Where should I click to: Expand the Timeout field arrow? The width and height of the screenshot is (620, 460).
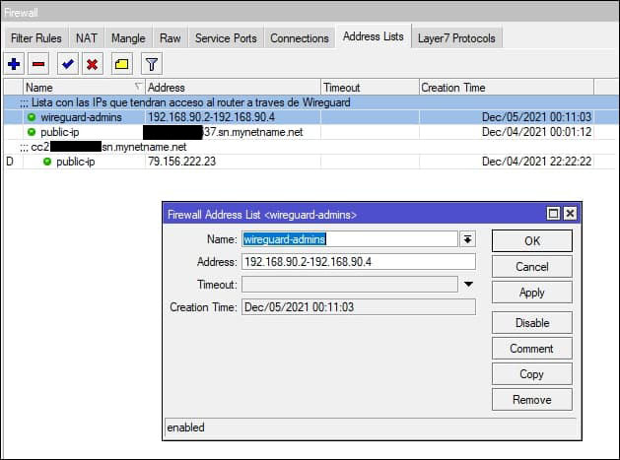pos(468,285)
